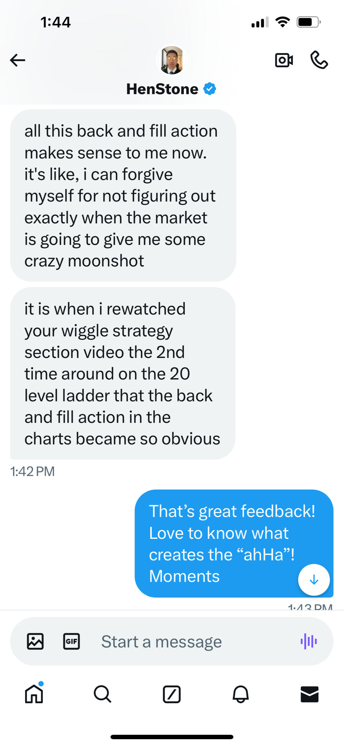Tap the "back and fill action" message bubble
The height and width of the screenshot is (746, 344).
pos(123,195)
